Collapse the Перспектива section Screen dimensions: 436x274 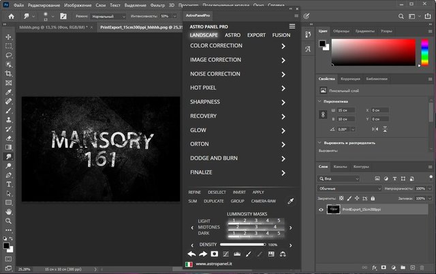click(320, 101)
